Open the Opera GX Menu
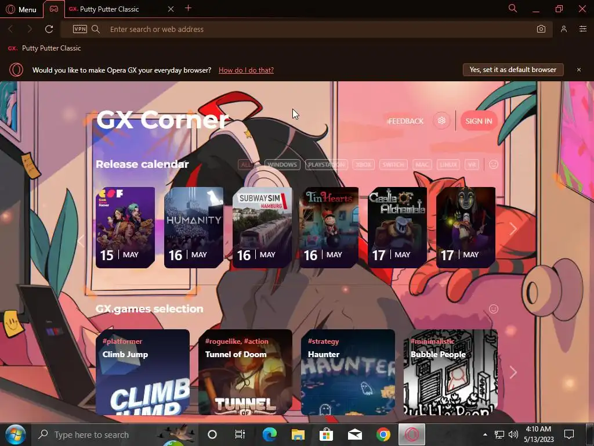Image resolution: width=594 pixels, height=446 pixels. click(x=21, y=9)
